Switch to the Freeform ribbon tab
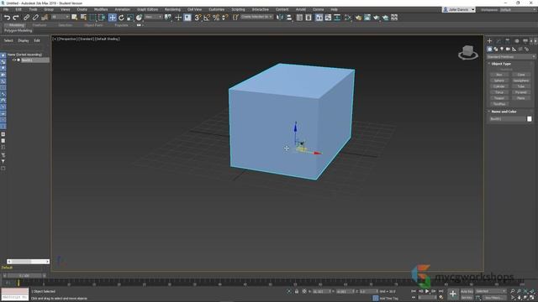Screen dimensions: 538x302 tap(40, 25)
